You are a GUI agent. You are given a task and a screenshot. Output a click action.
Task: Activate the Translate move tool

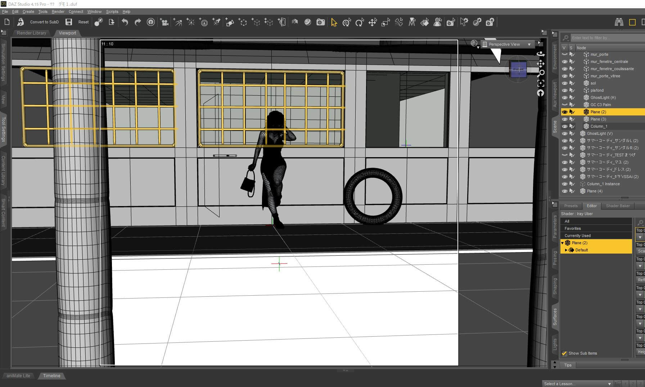pyautogui.click(x=373, y=22)
